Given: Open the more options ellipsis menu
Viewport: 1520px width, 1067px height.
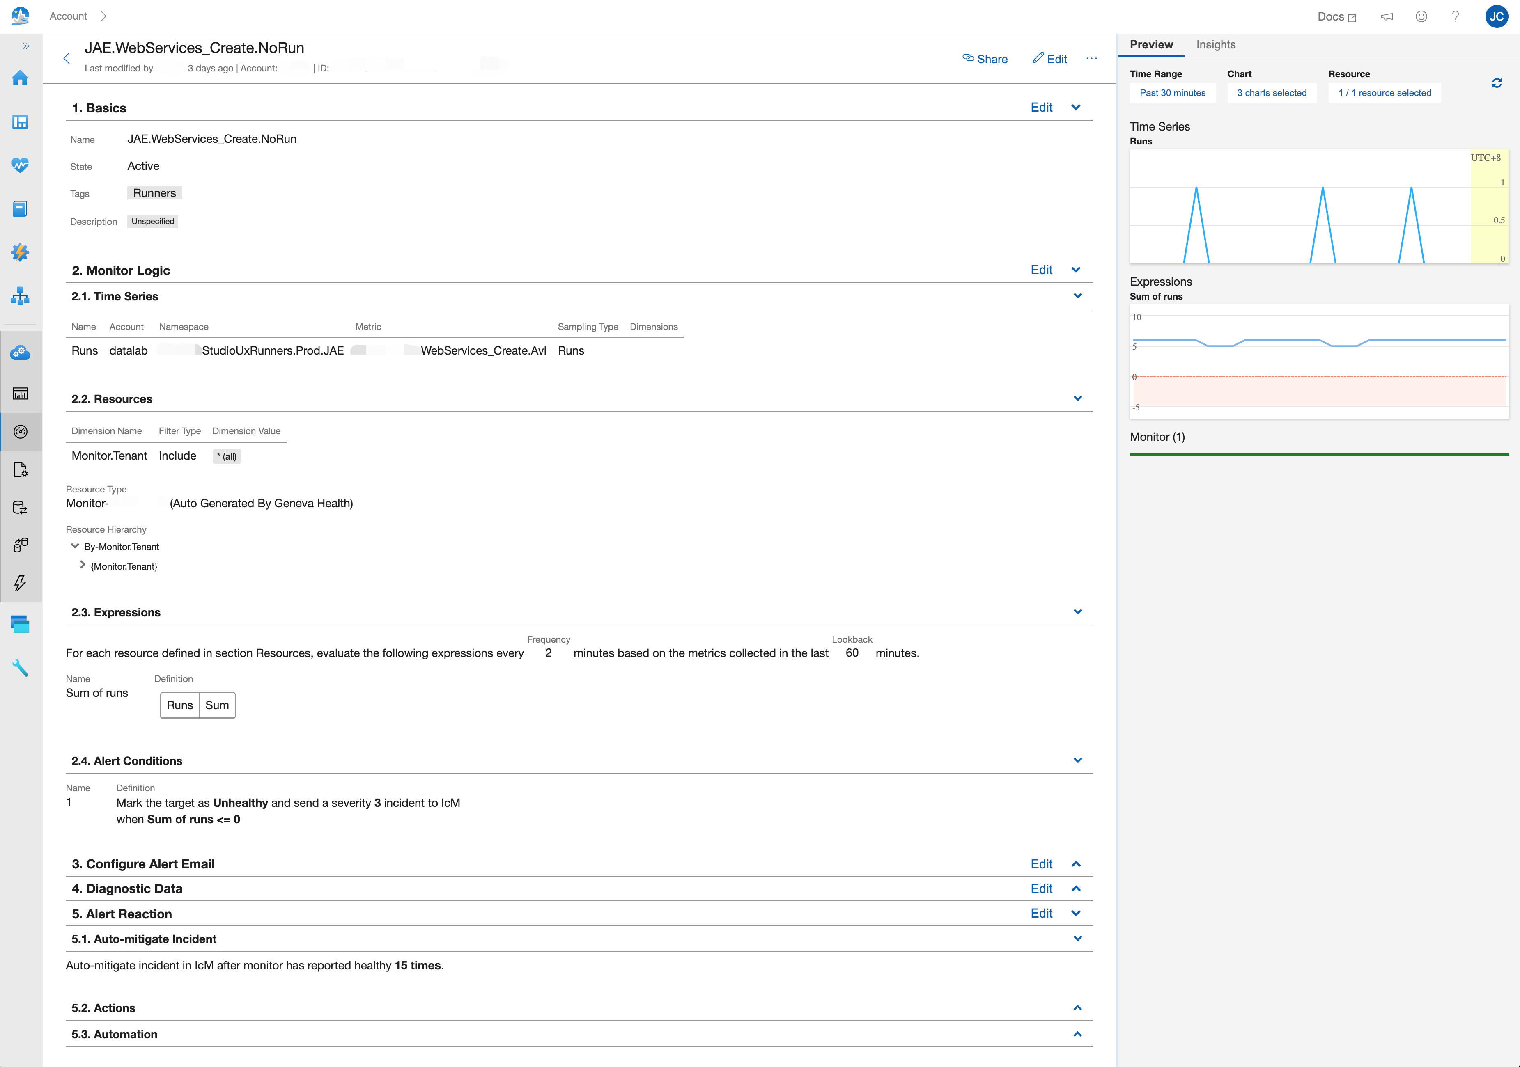Looking at the screenshot, I should point(1091,58).
